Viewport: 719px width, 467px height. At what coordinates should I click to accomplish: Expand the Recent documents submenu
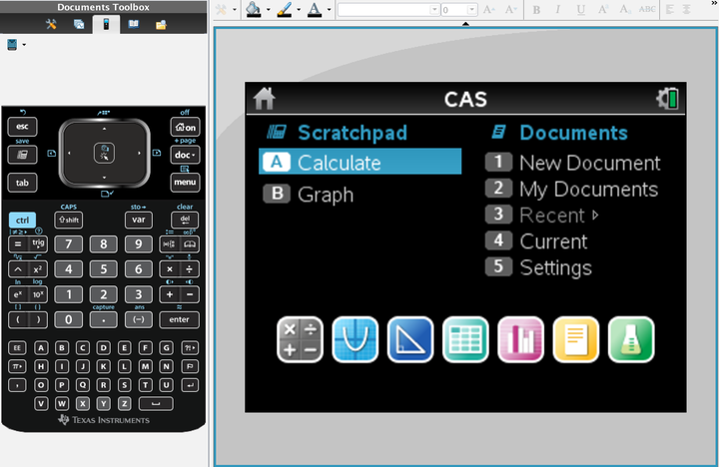[x=595, y=216]
